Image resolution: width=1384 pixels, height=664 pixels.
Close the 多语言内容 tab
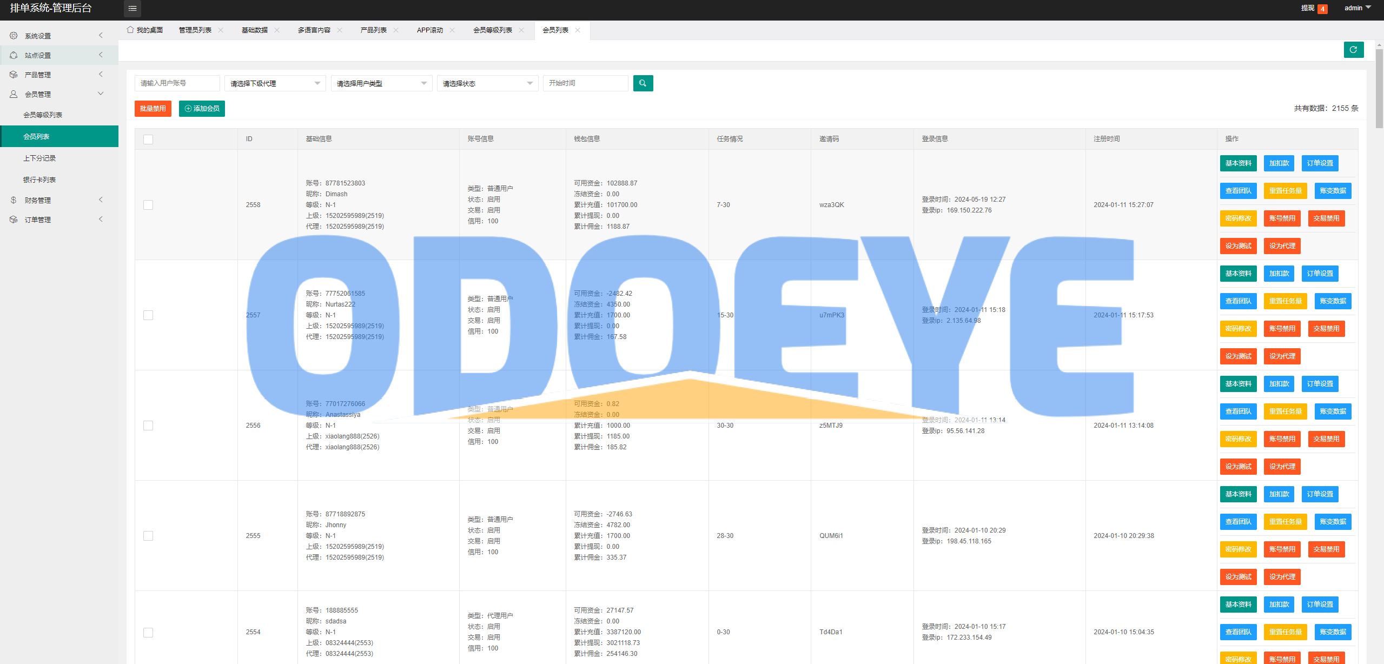[340, 30]
